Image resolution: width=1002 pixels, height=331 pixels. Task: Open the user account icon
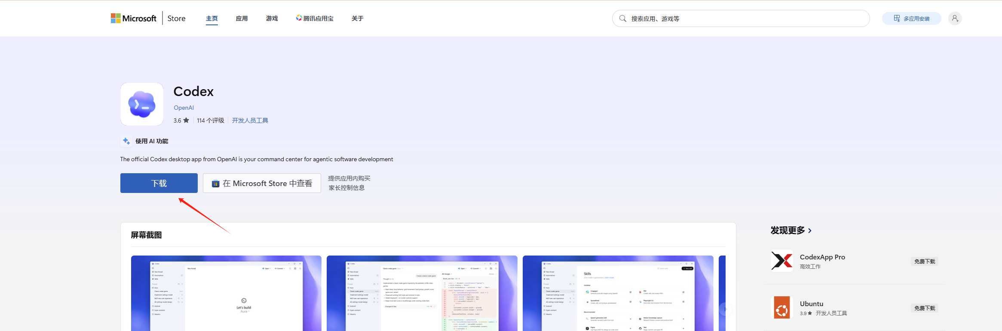coord(955,18)
